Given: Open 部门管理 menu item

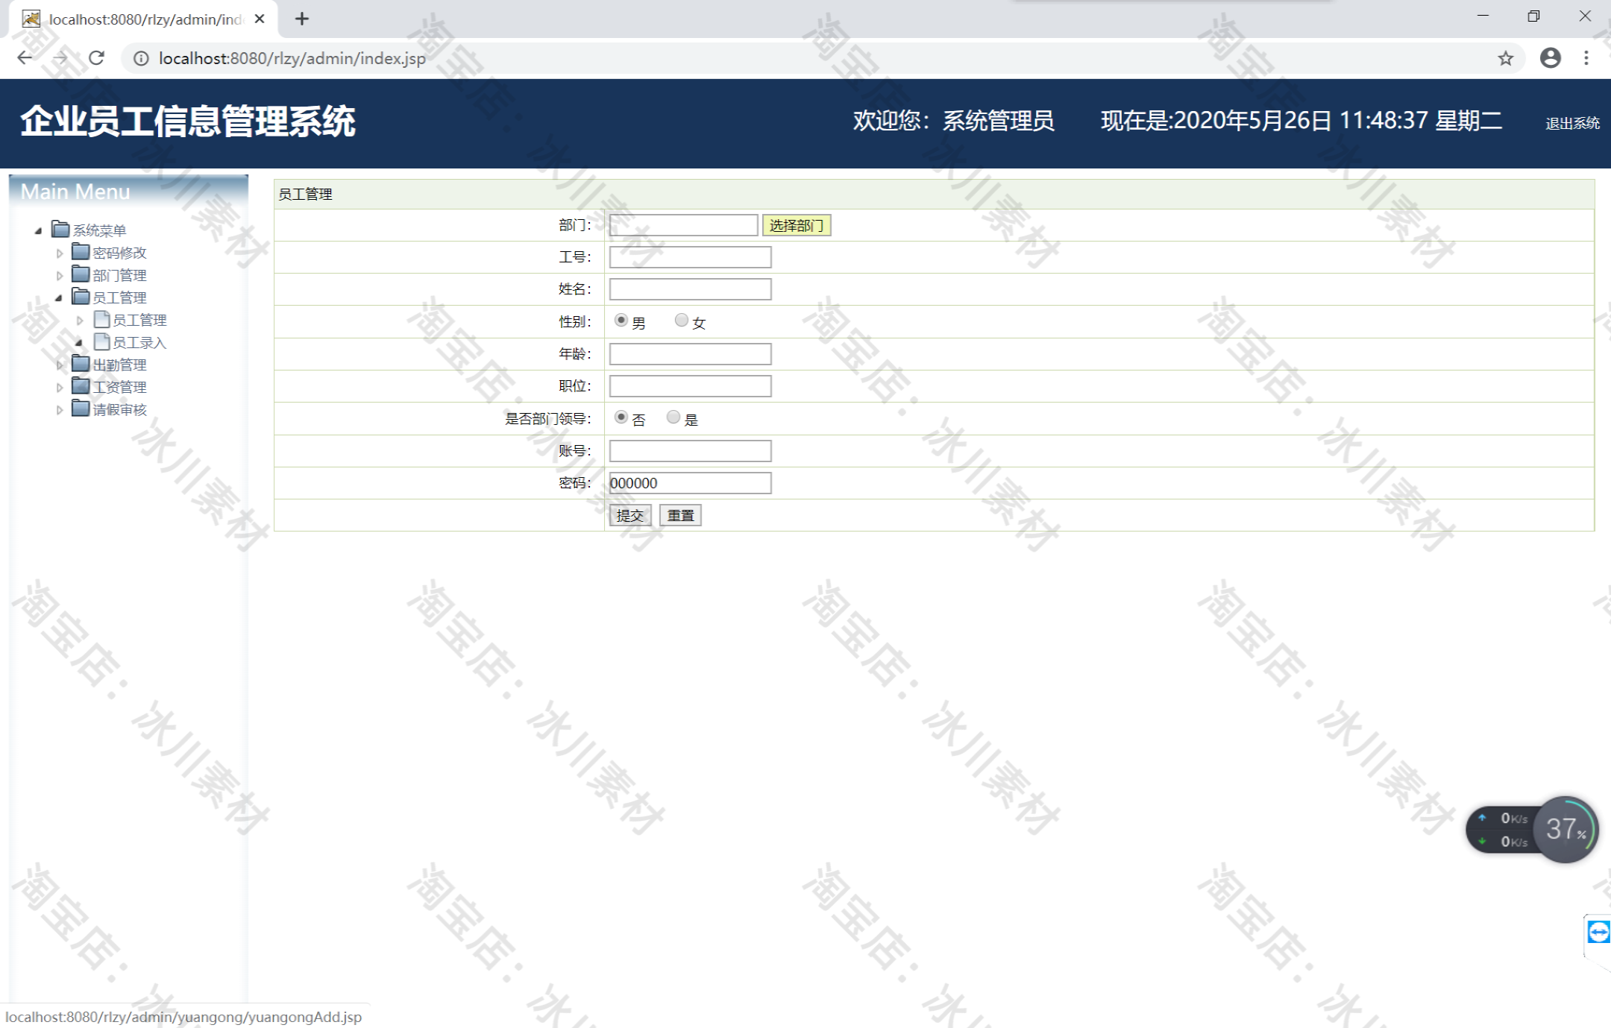Looking at the screenshot, I should [x=119, y=275].
